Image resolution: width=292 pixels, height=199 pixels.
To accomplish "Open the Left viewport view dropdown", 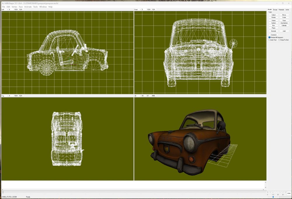I will pyautogui.click(x=5, y=10).
